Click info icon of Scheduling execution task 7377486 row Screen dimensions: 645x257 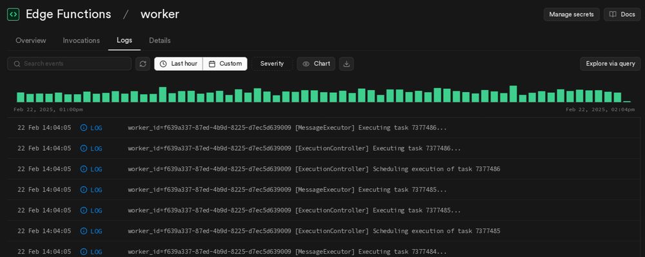tap(83, 169)
